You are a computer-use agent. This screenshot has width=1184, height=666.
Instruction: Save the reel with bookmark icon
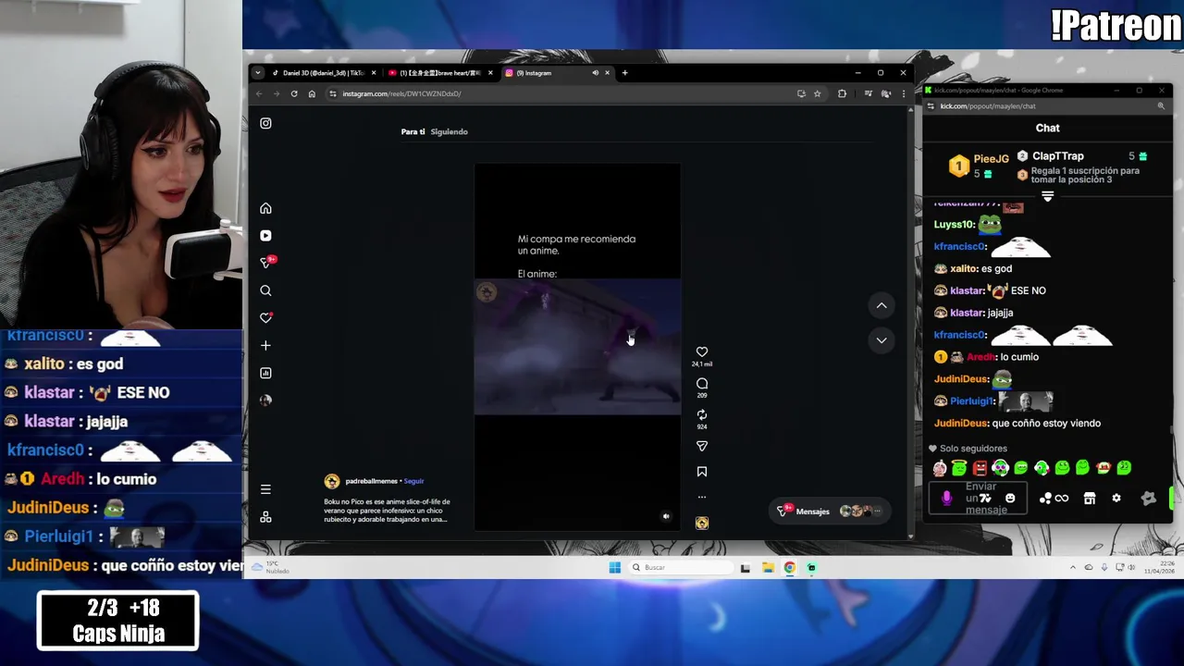pos(702,472)
